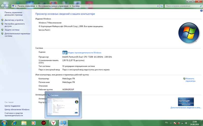The image size is (203, 126).
Task: Open Защита системы link
Action: [x=12, y=30]
